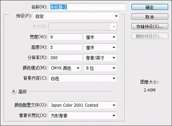Open the 背景内容 dropdown 白色
Image resolution: width=172 pixels, height=126 pixels.
click(x=83, y=78)
